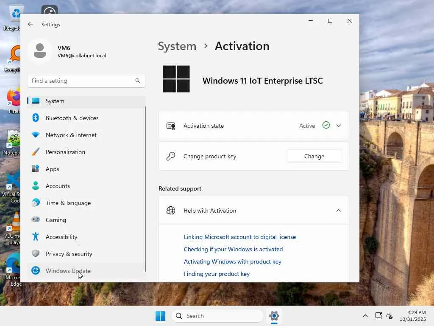Minimize the Settings window
This screenshot has height=326, width=434.
tap(311, 21)
